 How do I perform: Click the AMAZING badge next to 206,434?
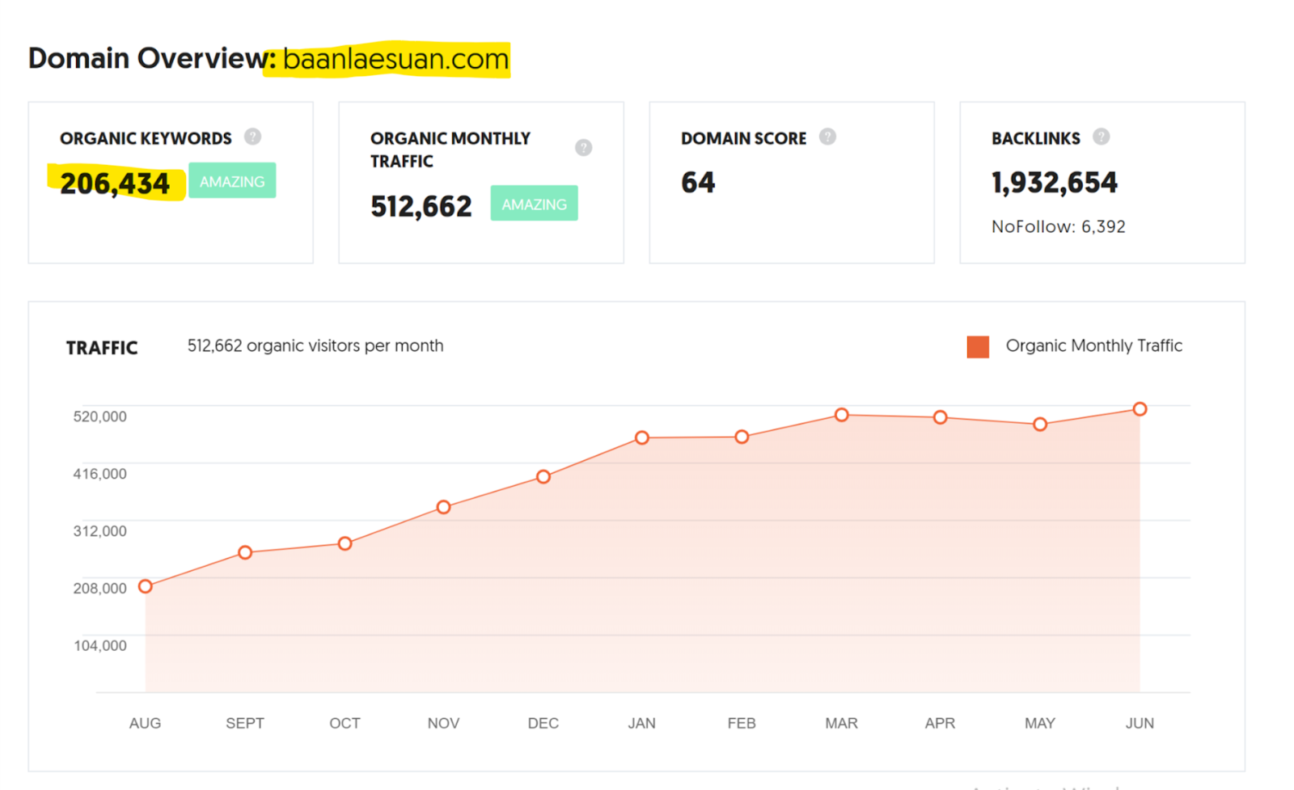[232, 181]
